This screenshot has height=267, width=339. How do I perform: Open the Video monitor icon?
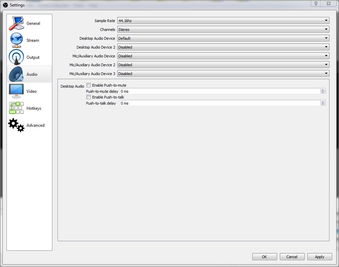(x=16, y=91)
